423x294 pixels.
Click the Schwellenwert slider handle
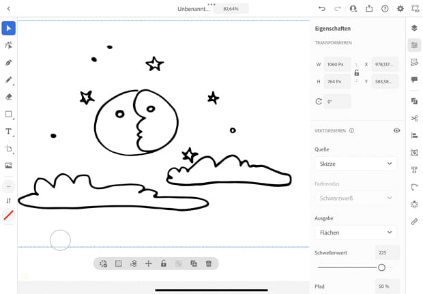point(381,267)
